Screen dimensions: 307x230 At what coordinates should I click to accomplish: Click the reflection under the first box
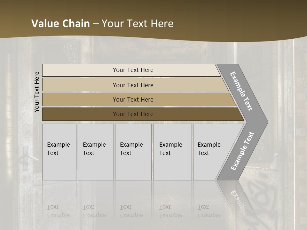59,211
